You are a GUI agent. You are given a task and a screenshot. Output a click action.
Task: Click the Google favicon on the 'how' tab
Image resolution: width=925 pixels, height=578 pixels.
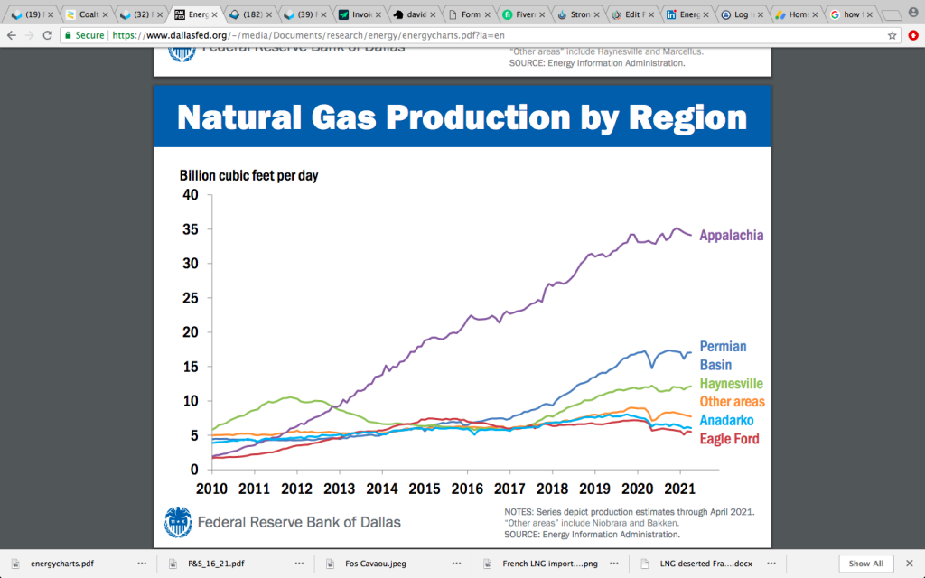coord(837,14)
